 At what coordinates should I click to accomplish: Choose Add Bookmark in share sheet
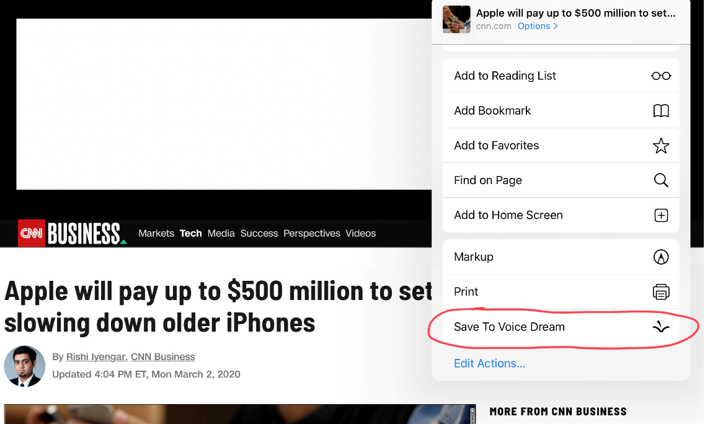[561, 110]
